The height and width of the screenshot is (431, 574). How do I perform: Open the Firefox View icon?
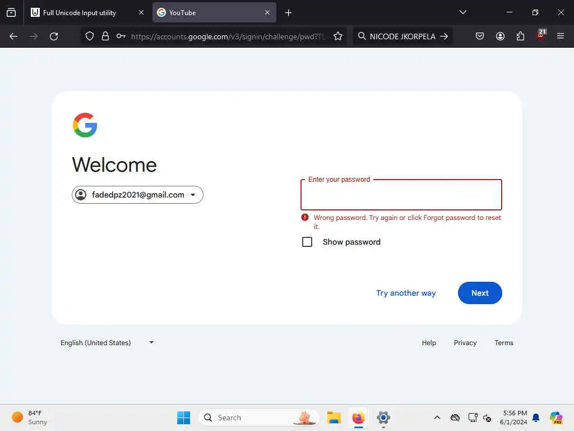point(11,12)
